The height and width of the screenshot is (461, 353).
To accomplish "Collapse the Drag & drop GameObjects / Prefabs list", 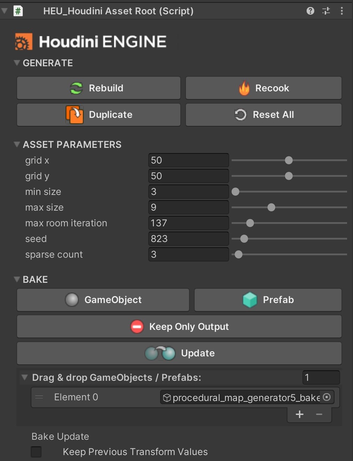I will coord(24,377).
